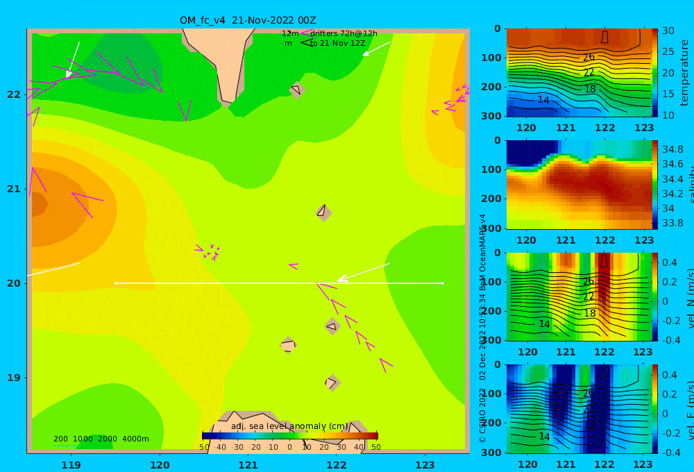The height and width of the screenshot is (472, 694).
Task: Click the 'temperature' axis label
Action: (x=684, y=73)
